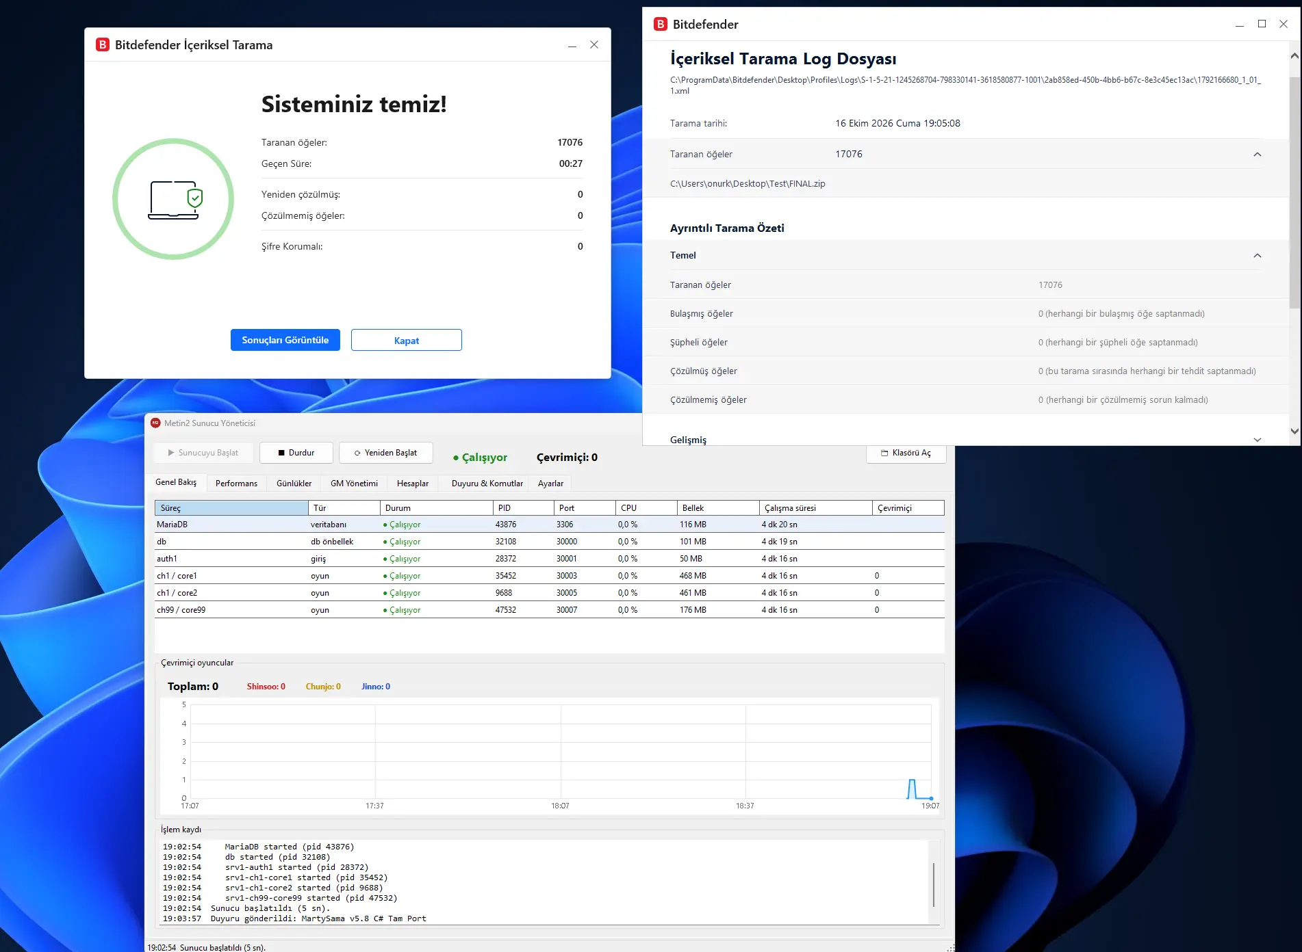Click the Yeniden Başlat button

tap(386, 453)
